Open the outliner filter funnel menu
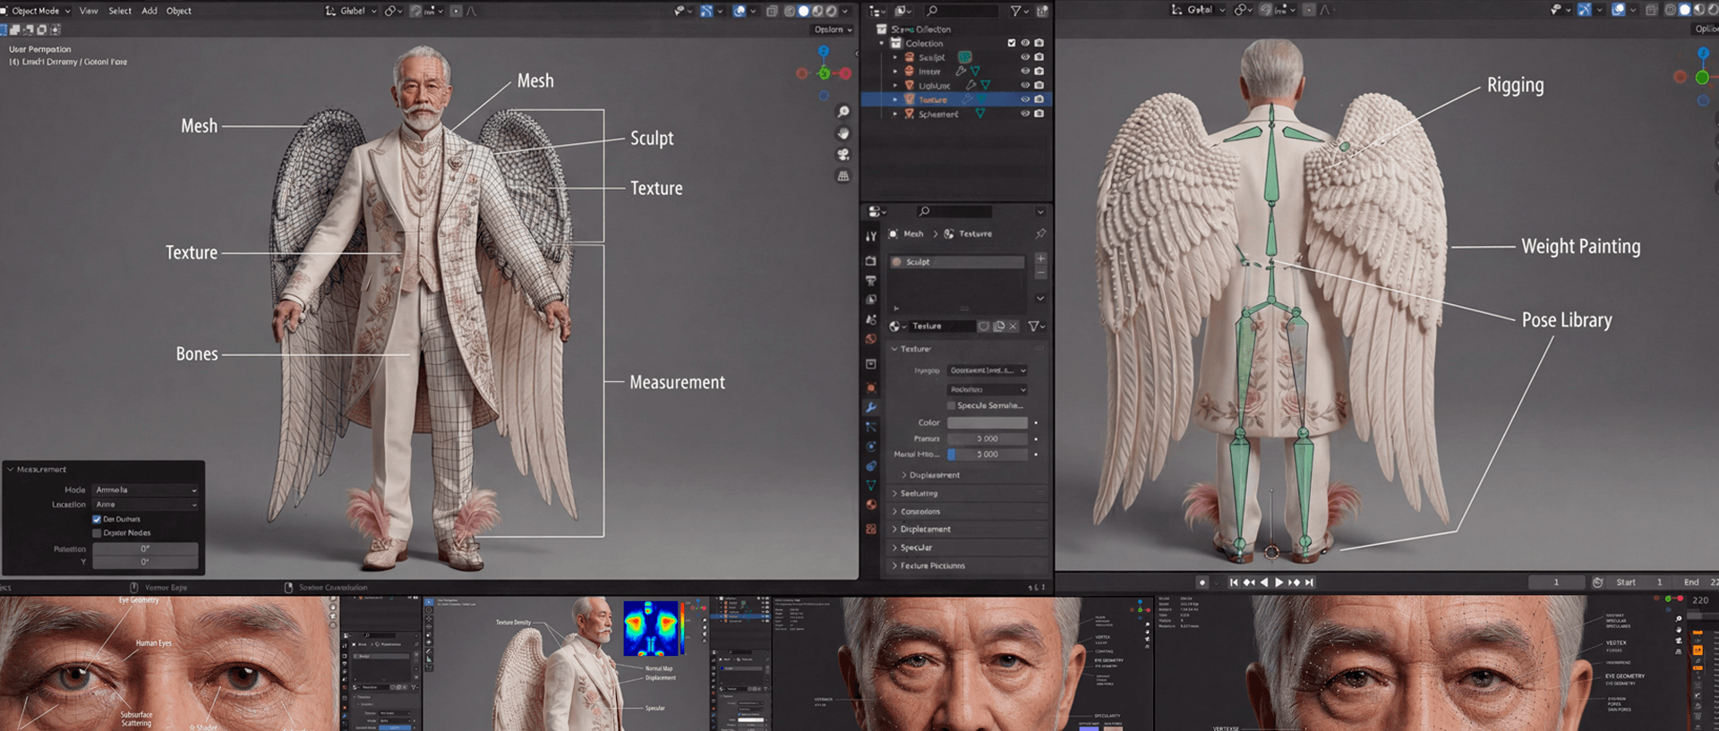 [x=1016, y=11]
